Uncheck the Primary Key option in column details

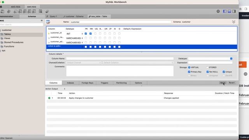point(189,72)
